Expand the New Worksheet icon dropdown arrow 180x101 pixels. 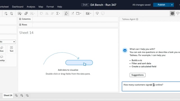tap(21, 13)
